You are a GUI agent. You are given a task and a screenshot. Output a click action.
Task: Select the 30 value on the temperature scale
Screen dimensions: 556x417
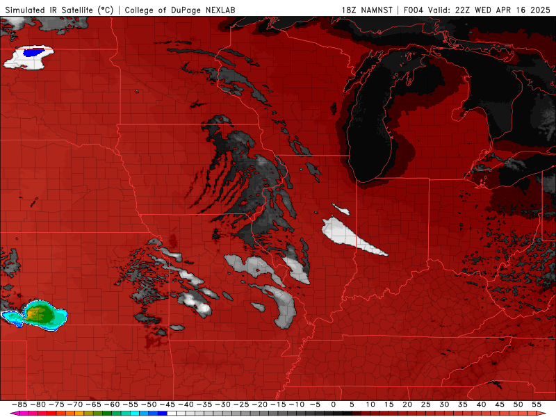[x=444, y=404]
